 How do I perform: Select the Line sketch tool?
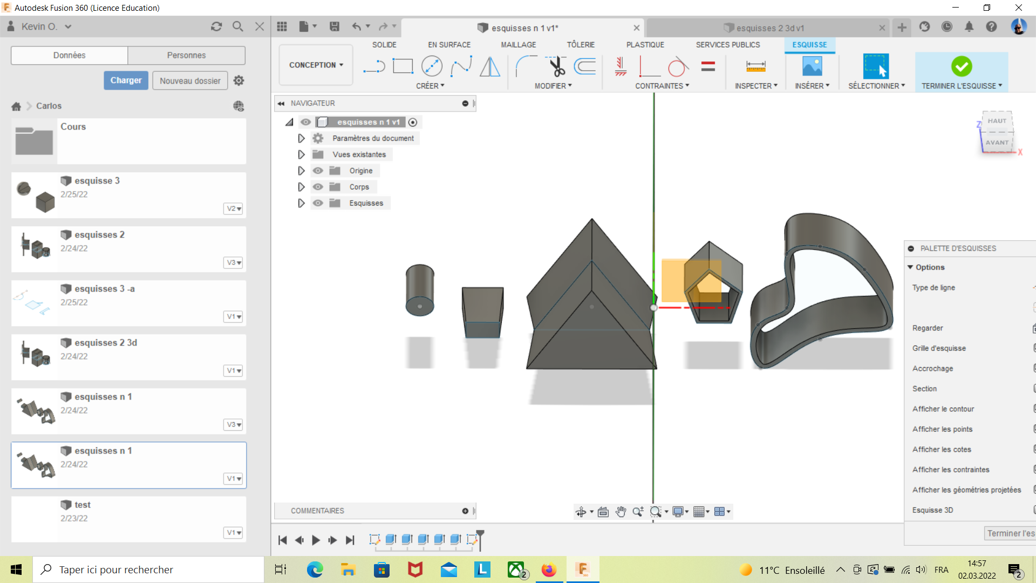pos(374,66)
